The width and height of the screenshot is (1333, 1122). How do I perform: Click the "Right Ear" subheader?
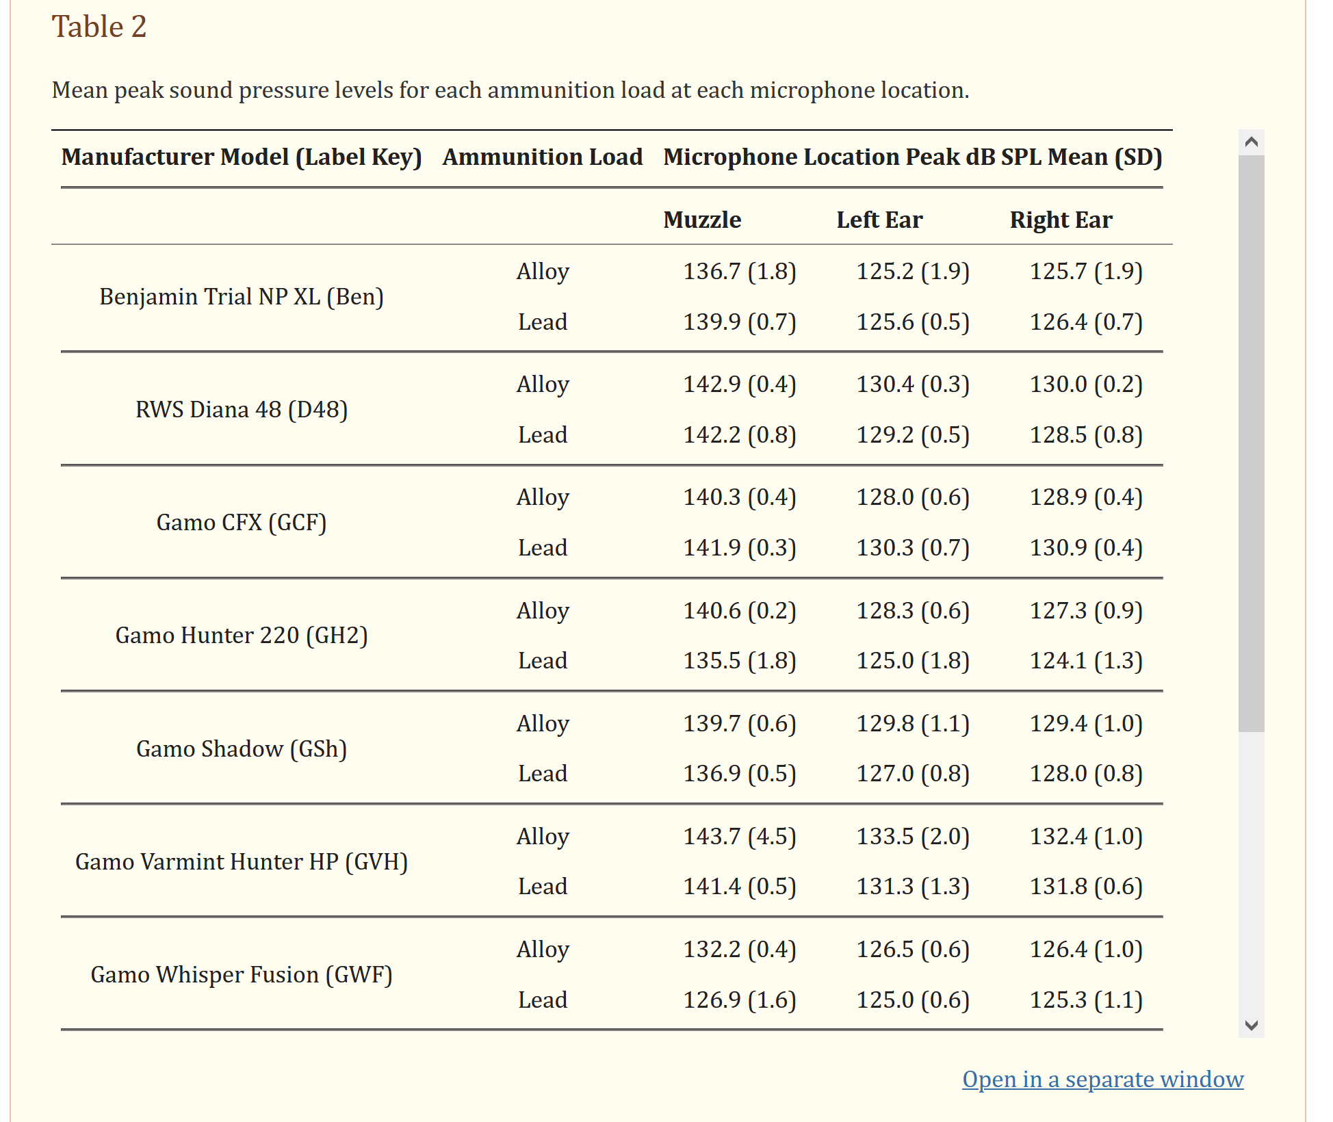pos(1061,220)
